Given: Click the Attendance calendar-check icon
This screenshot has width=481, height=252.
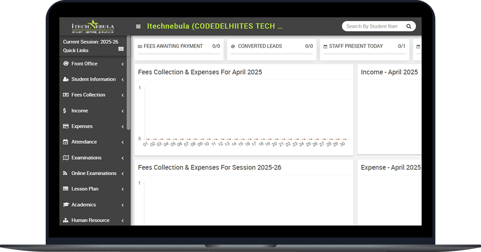Looking at the screenshot, I should [x=65, y=142].
